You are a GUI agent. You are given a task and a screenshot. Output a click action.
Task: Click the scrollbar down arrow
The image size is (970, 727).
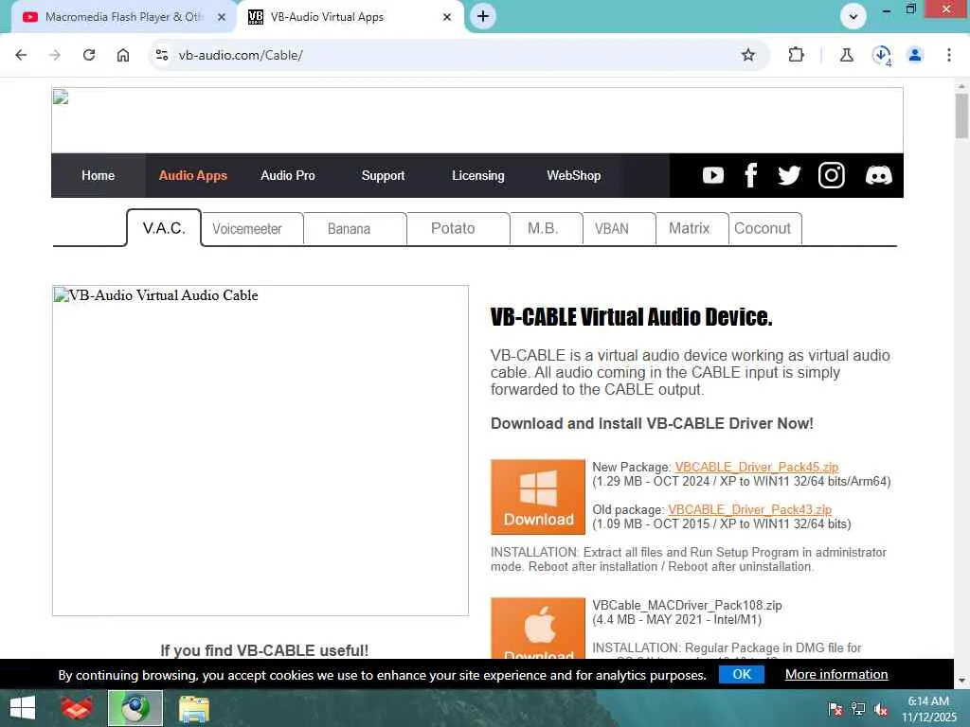pos(961,681)
